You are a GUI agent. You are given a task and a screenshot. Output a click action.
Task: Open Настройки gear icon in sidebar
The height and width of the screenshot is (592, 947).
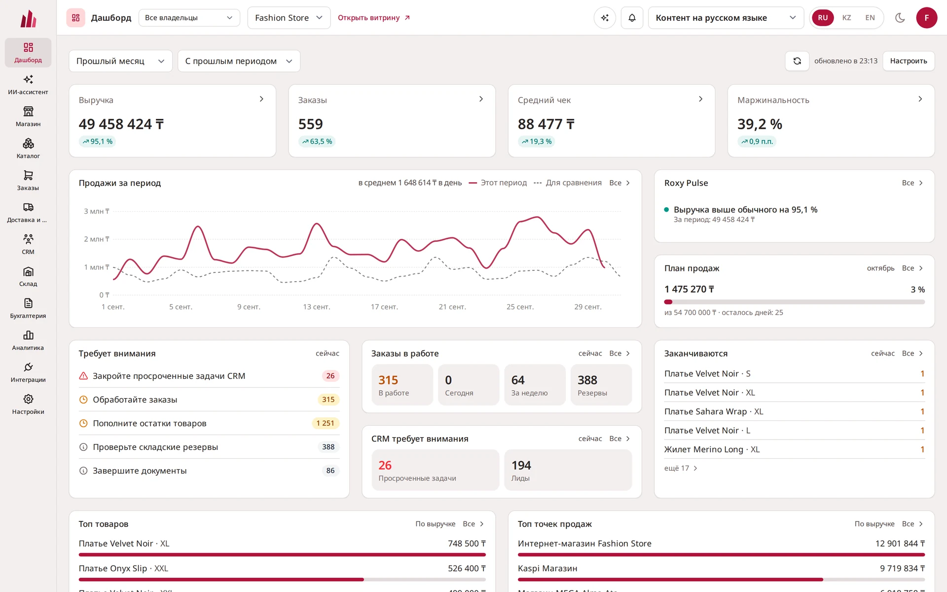28,404
